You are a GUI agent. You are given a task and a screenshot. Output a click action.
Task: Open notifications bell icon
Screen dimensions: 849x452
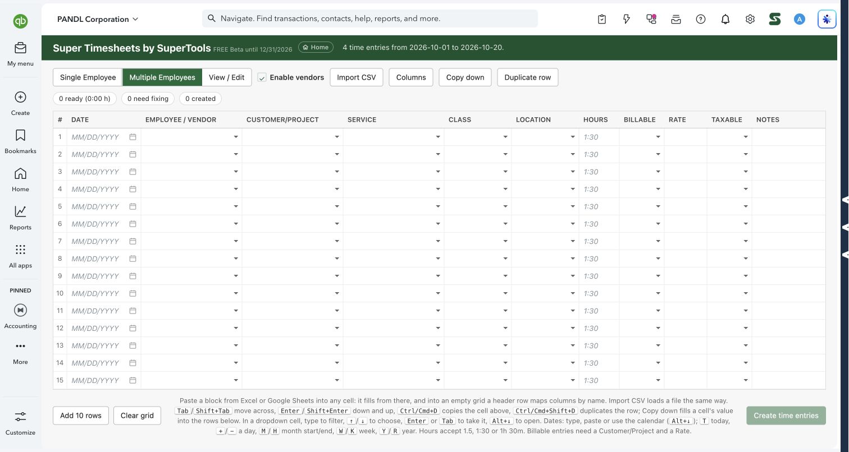[725, 19]
